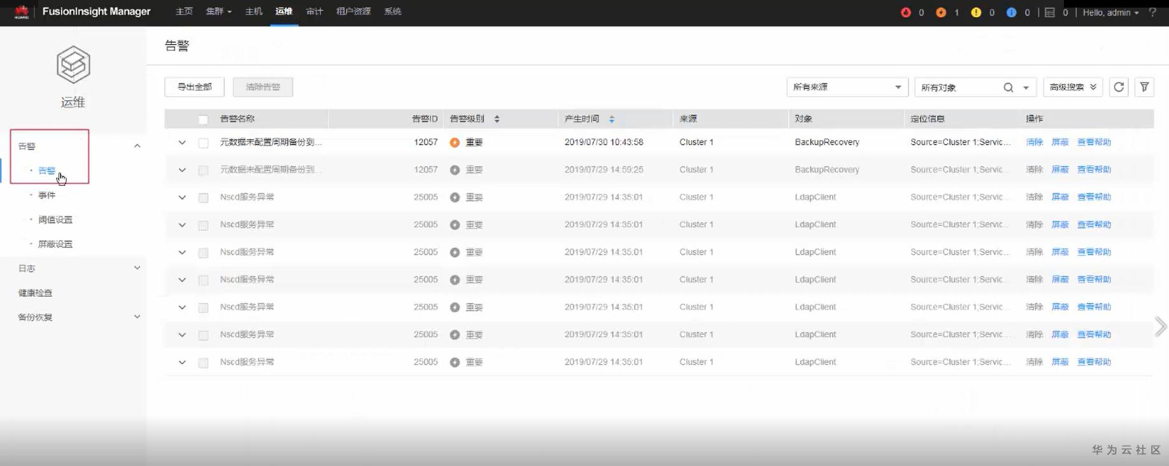1169x466 pixels.
Task: Click 查看帮助 for the 10:43:58 alarm
Action: coord(1094,143)
